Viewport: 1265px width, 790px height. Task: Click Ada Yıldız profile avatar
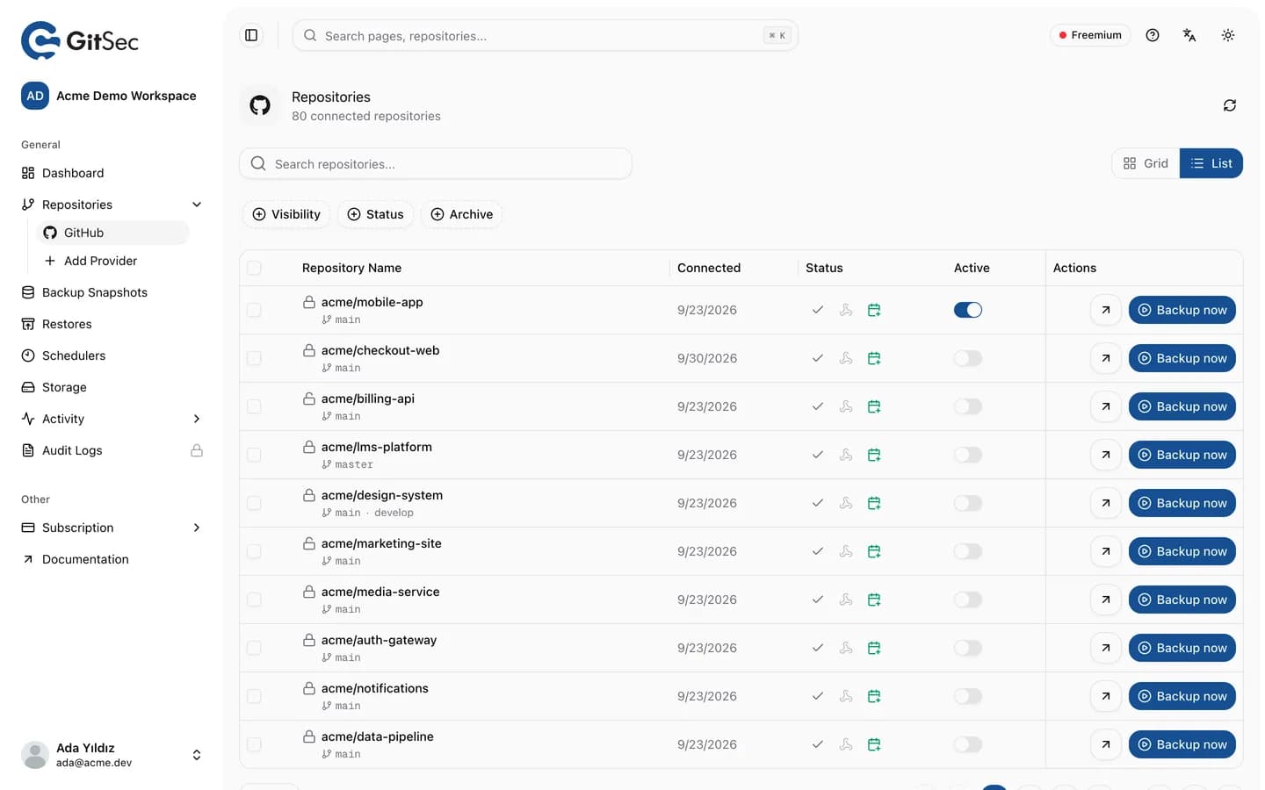(35, 755)
